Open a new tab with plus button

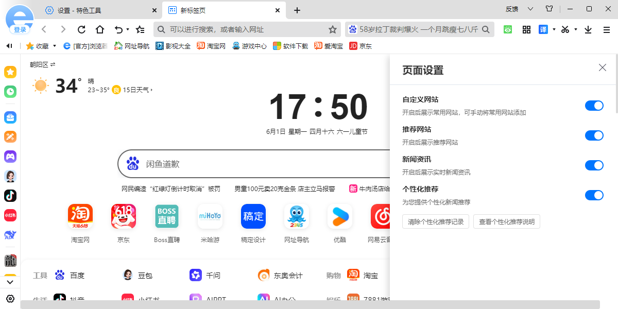tap(297, 10)
